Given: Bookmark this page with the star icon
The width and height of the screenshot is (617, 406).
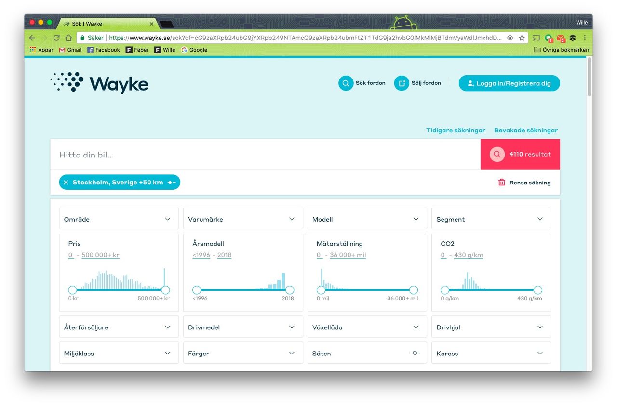Looking at the screenshot, I should tap(522, 38).
